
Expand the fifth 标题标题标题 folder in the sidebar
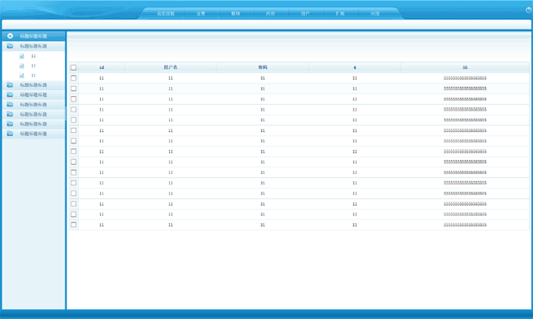click(x=34, y=114)
